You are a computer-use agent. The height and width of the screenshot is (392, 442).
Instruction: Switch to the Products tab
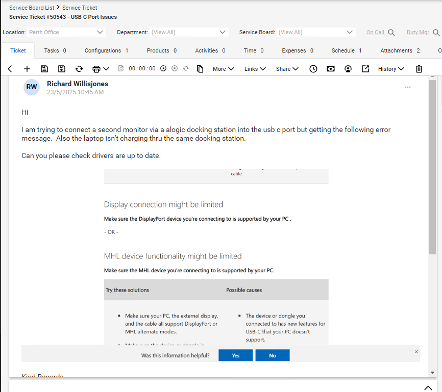point(161,50)
